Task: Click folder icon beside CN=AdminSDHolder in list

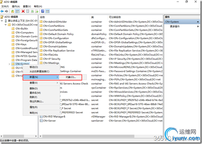Action: (41, 22)
